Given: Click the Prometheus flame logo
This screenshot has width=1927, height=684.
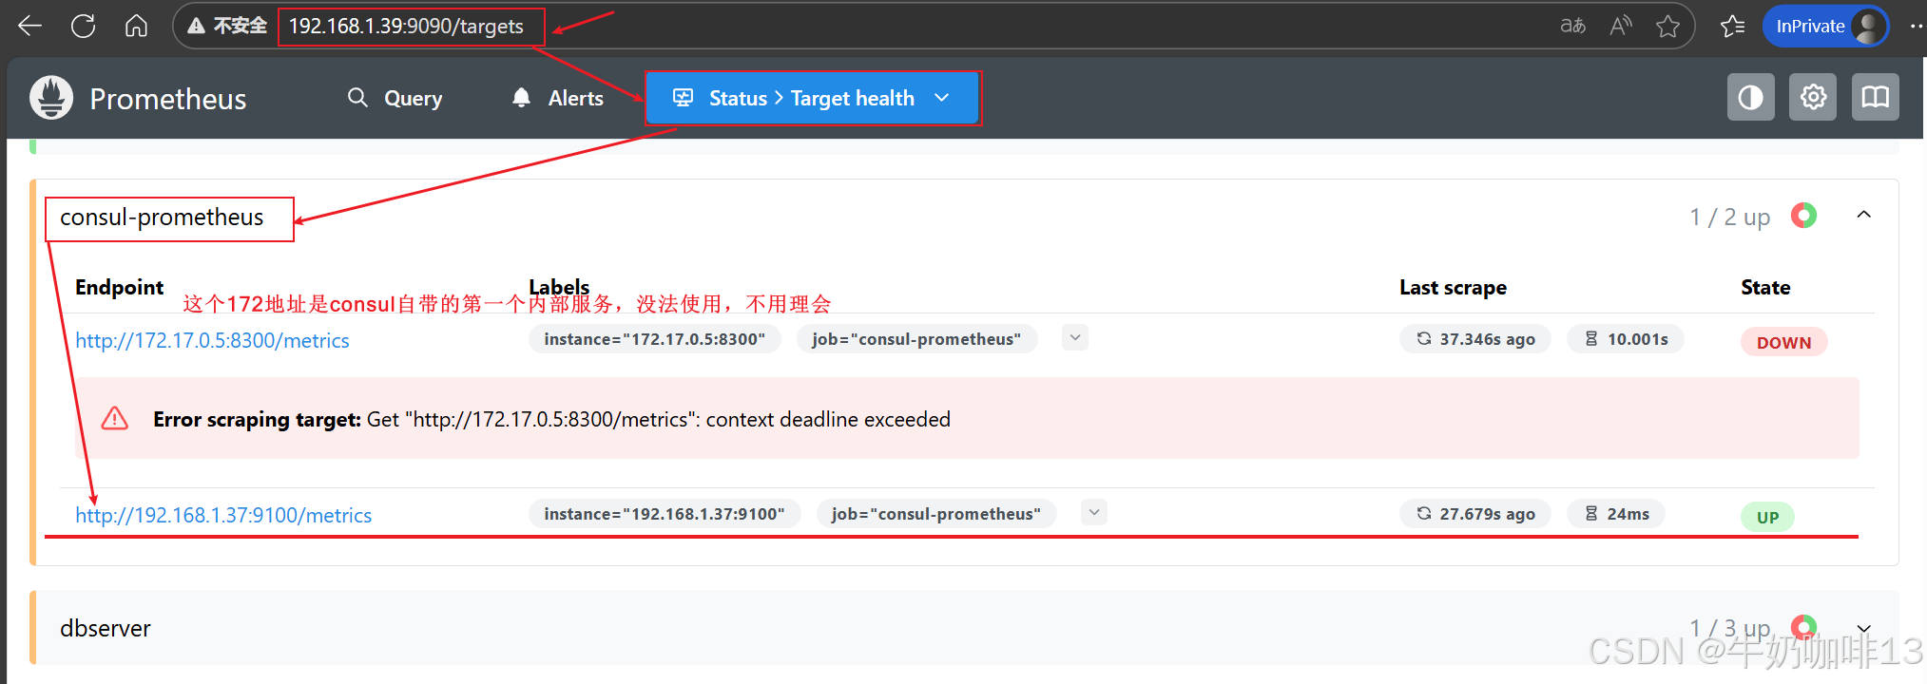Looking at the screenshot, I should pos(51,98).
